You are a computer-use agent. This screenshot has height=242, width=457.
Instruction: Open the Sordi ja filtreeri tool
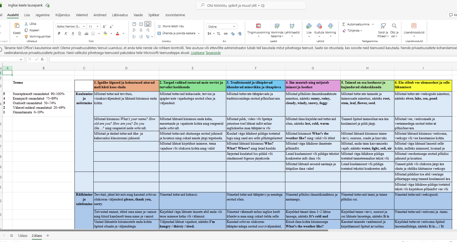[383, 26]
